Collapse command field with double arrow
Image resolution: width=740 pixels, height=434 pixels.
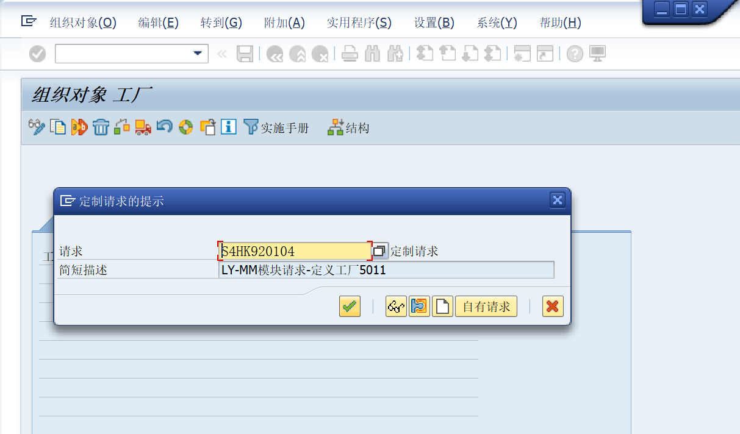[222, 54]
